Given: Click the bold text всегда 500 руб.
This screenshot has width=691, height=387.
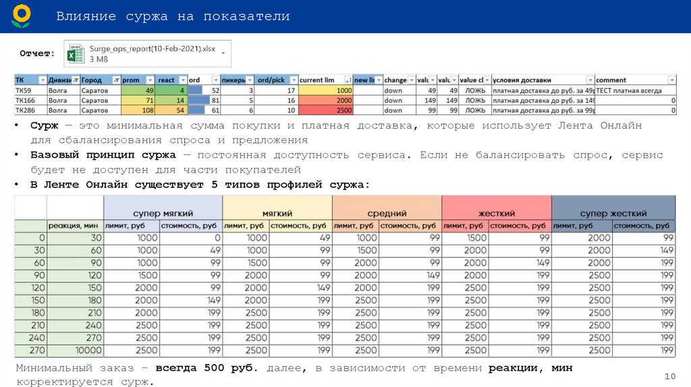Looking at the screenshot, I should (206, 368).
